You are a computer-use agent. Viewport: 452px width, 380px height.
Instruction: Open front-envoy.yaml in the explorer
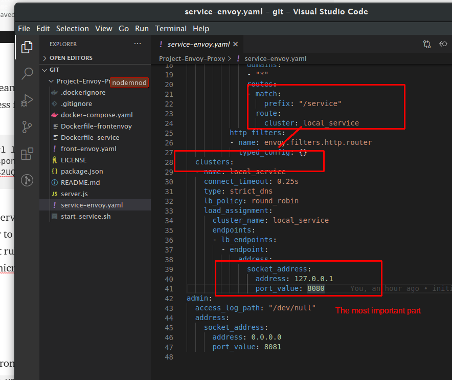pos(88,149)
